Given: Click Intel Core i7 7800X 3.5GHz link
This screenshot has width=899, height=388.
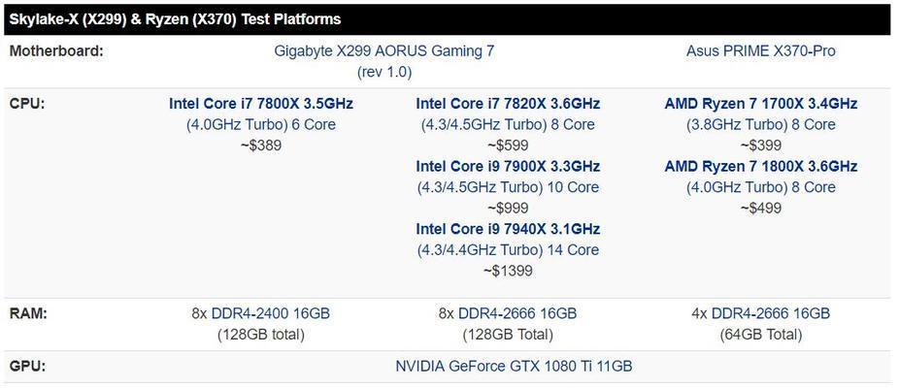Looking at the screenshot, I should (261, 104).
